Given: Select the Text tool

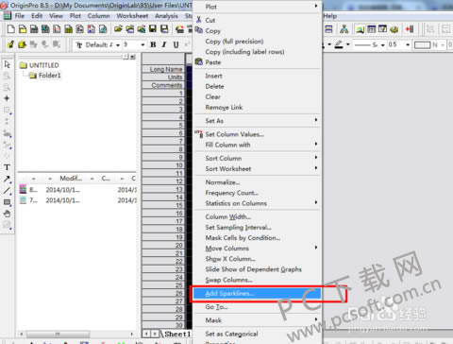Looking at the screenshot, I should pos(7,167).
